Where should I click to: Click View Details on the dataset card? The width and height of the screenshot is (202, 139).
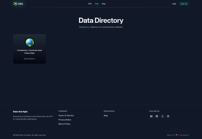tap(30, 59)
